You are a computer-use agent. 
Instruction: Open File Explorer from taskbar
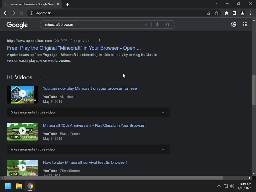point(19,186)
